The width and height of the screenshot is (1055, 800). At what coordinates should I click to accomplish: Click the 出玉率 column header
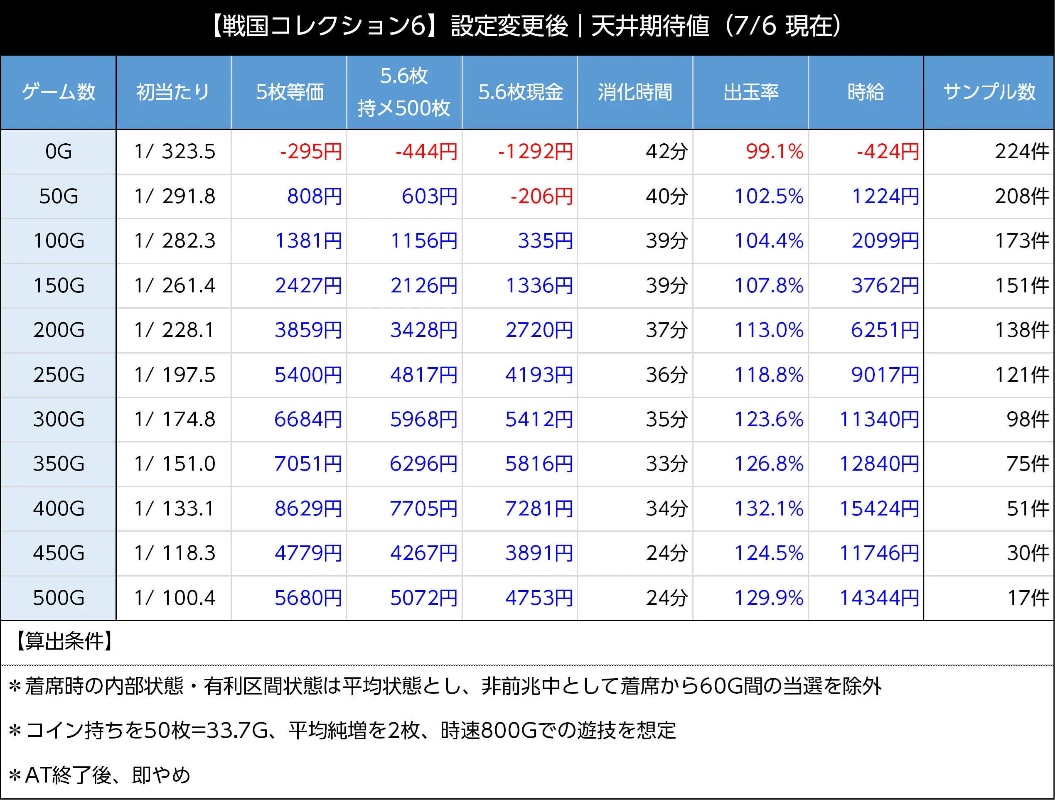[751, 92]
